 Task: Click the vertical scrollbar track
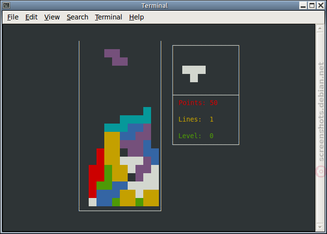320,128
